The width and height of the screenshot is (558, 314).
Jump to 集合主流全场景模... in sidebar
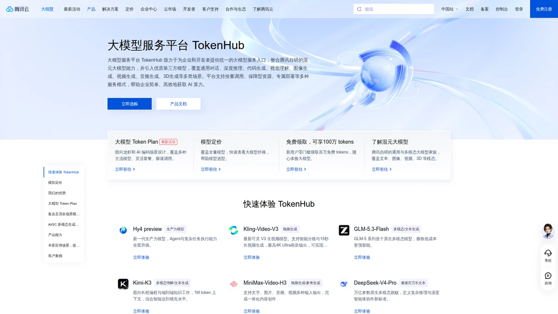64,214
